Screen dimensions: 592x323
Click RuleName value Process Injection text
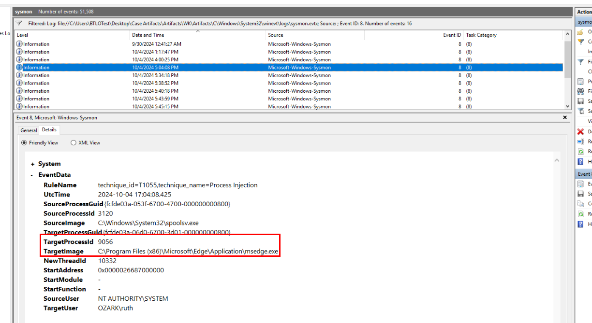178,185
